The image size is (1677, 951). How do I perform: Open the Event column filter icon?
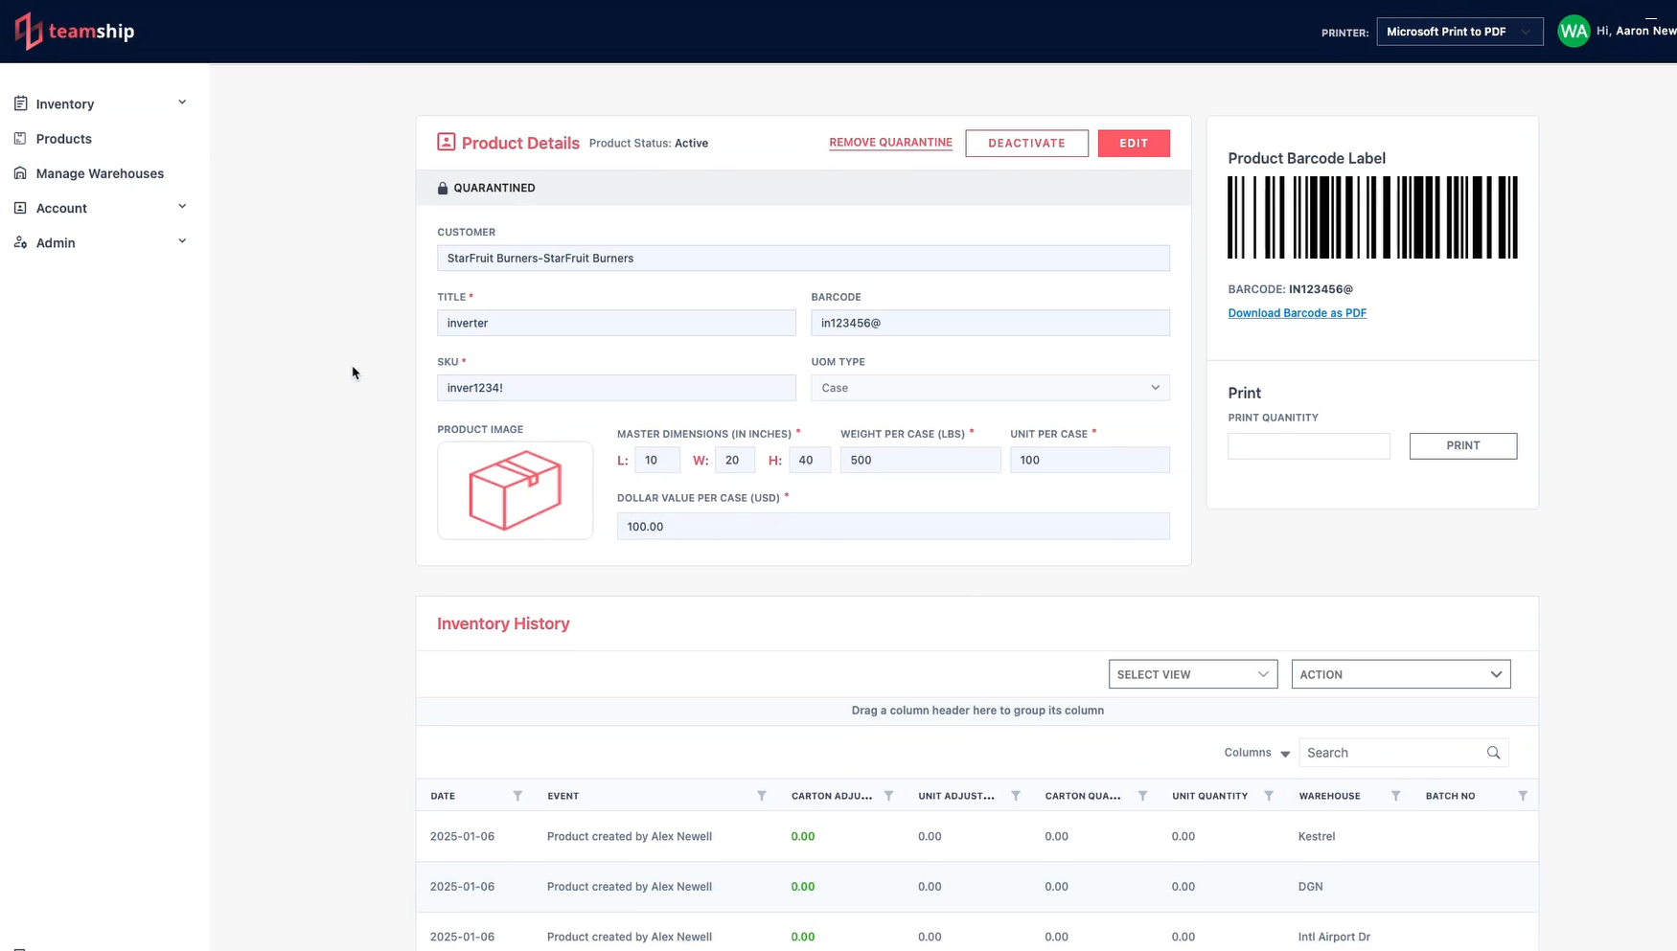(762, 796)
